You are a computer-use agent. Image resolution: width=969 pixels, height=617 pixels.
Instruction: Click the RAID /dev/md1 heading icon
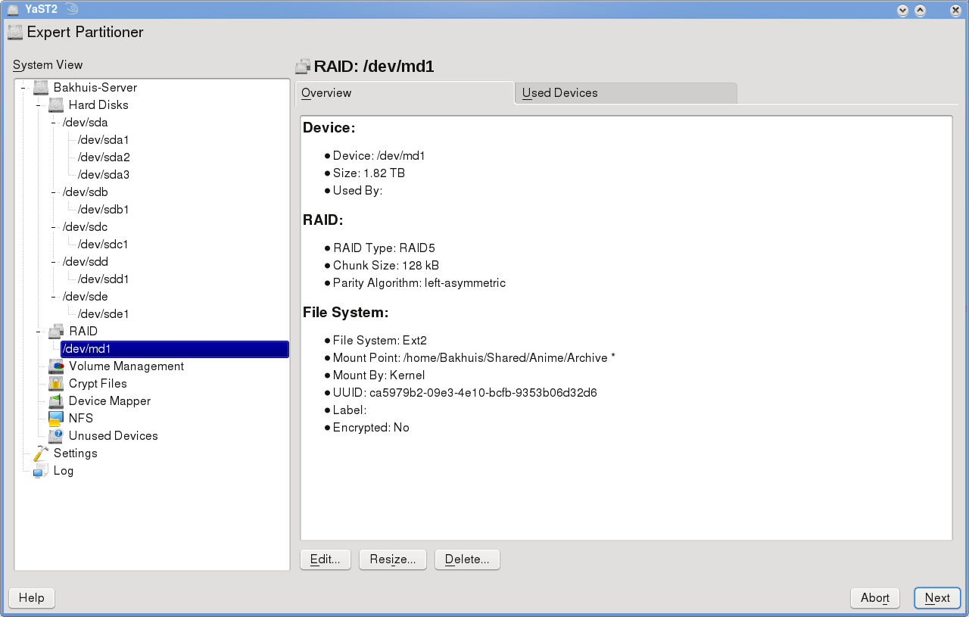pyautogui.click(x=303, y=67)
